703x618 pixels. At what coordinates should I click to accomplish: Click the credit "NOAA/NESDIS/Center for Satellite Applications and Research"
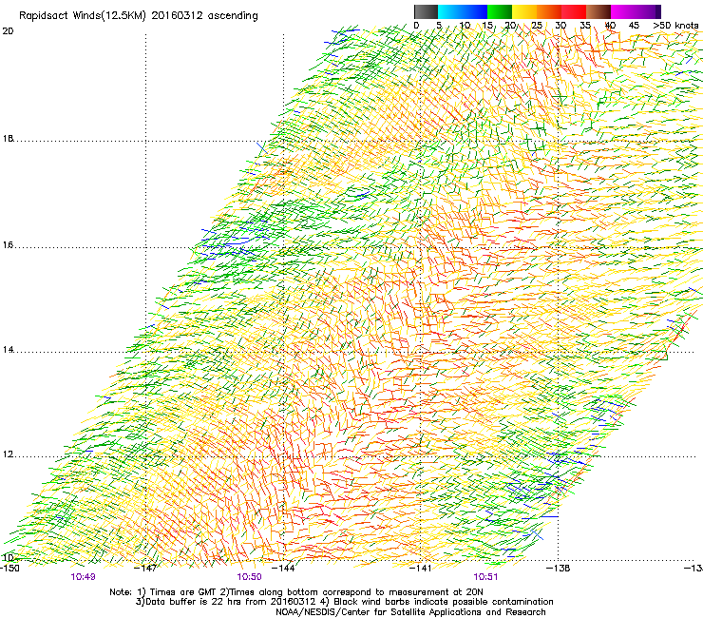coord(410,612)
